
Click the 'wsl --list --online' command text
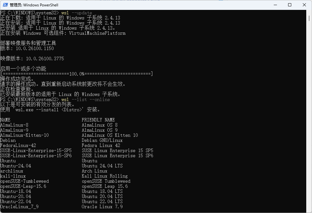pos(85,99)
